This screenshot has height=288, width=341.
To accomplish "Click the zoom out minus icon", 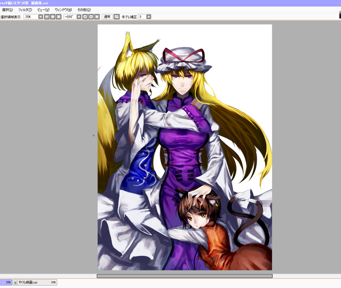I will [x=47, y=16].
